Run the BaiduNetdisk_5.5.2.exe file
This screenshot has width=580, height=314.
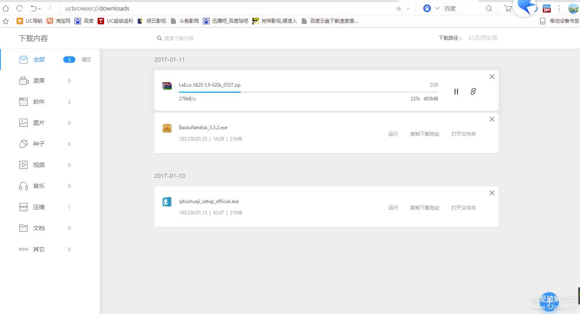tap(393, 134)
